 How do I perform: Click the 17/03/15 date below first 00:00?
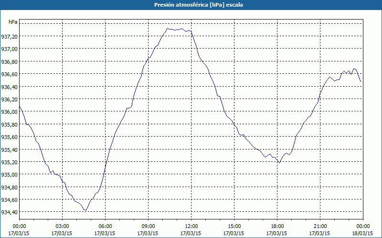(x=19, y=233)
